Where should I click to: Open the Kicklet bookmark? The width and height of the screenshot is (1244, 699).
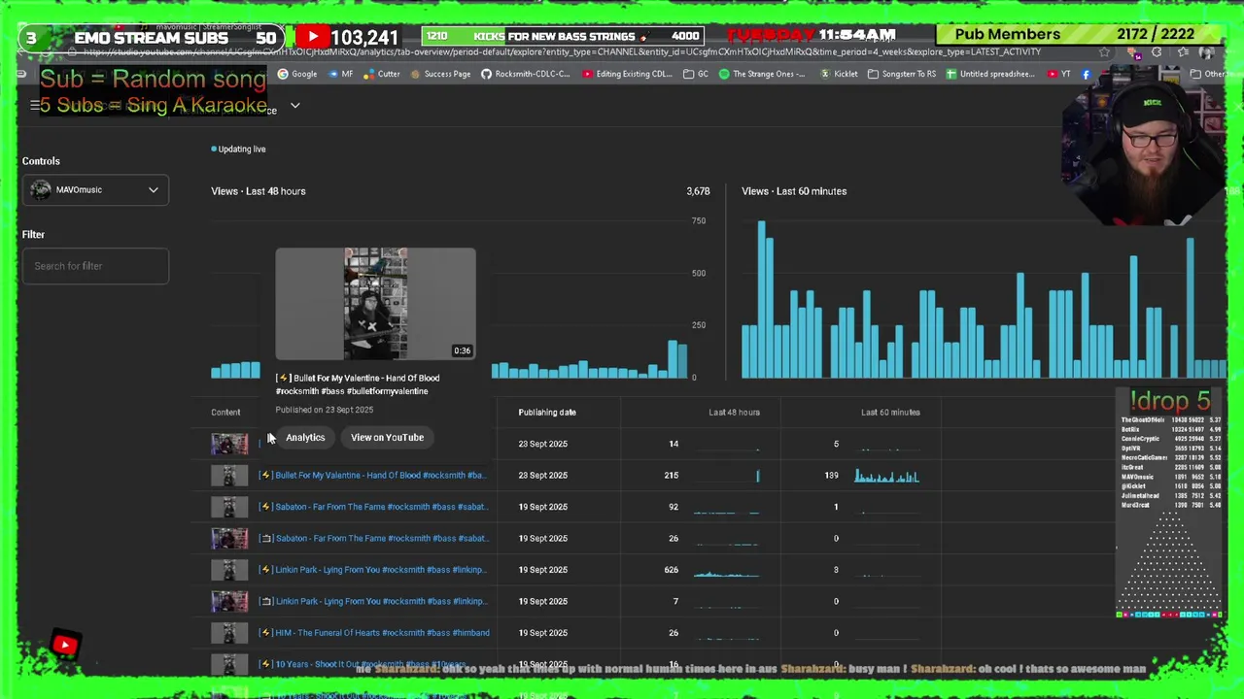(x=839, y=74)
